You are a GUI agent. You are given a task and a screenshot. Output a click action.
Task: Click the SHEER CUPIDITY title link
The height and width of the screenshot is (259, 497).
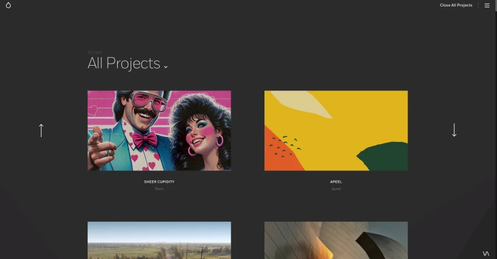tap(159, 182)
